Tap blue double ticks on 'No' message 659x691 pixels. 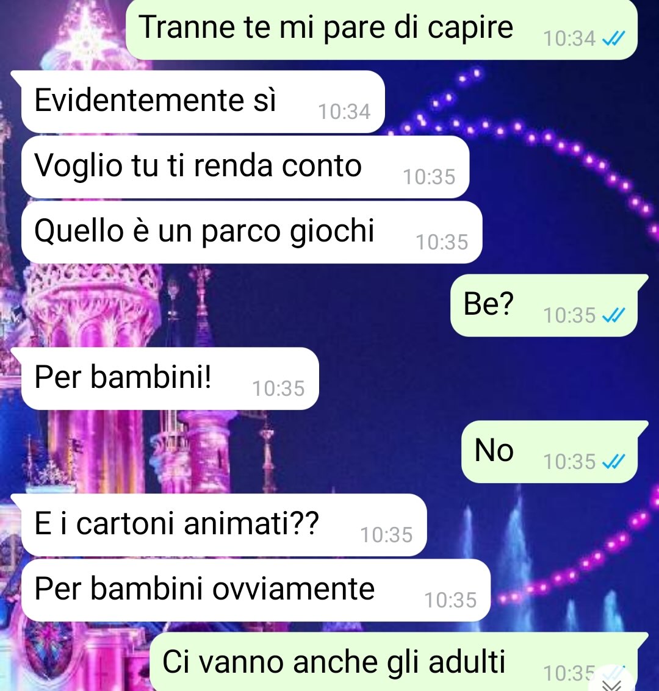pyautogui.click(x=614, y=462)
